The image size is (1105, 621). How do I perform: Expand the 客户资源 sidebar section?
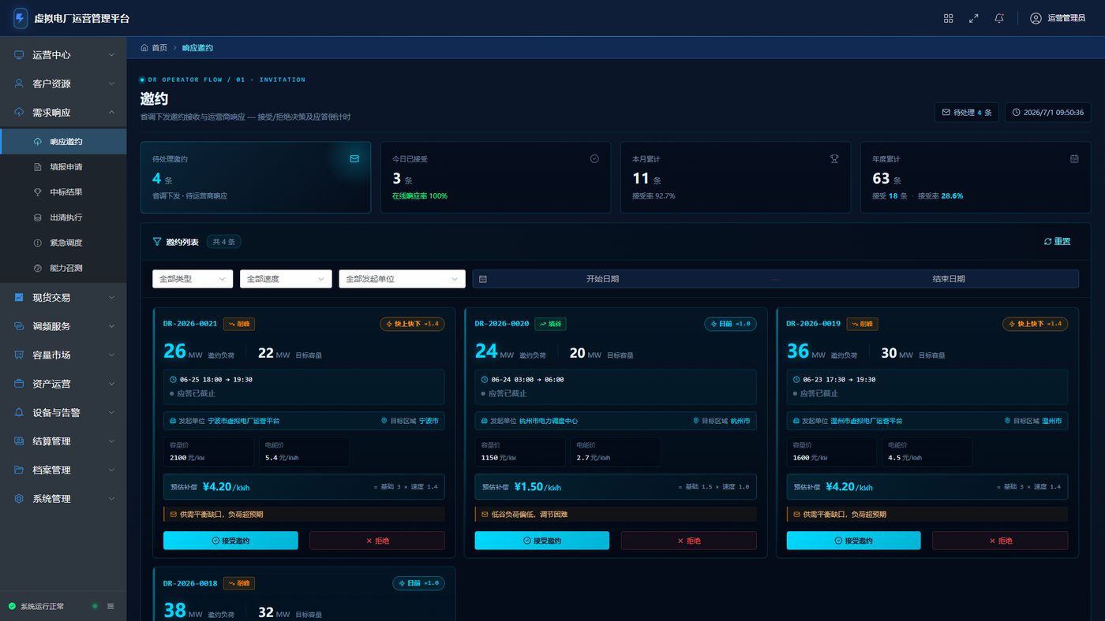pos(63,84)
